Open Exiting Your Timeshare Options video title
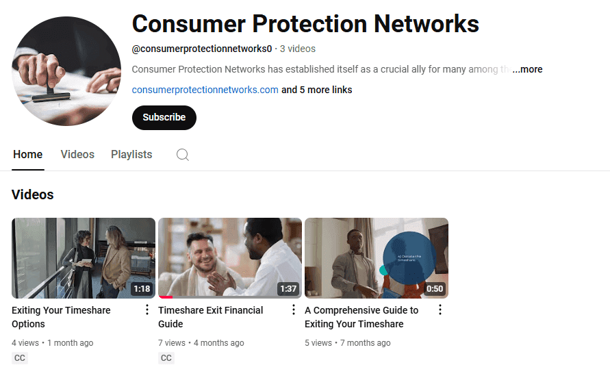Image resolution: width=610 pixels, height=378 pixels. pyautogui.click(x=61, y=317)
